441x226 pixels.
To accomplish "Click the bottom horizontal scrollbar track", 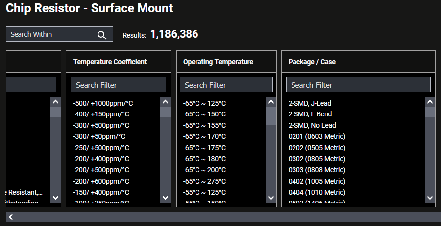I will pos(223,217).
